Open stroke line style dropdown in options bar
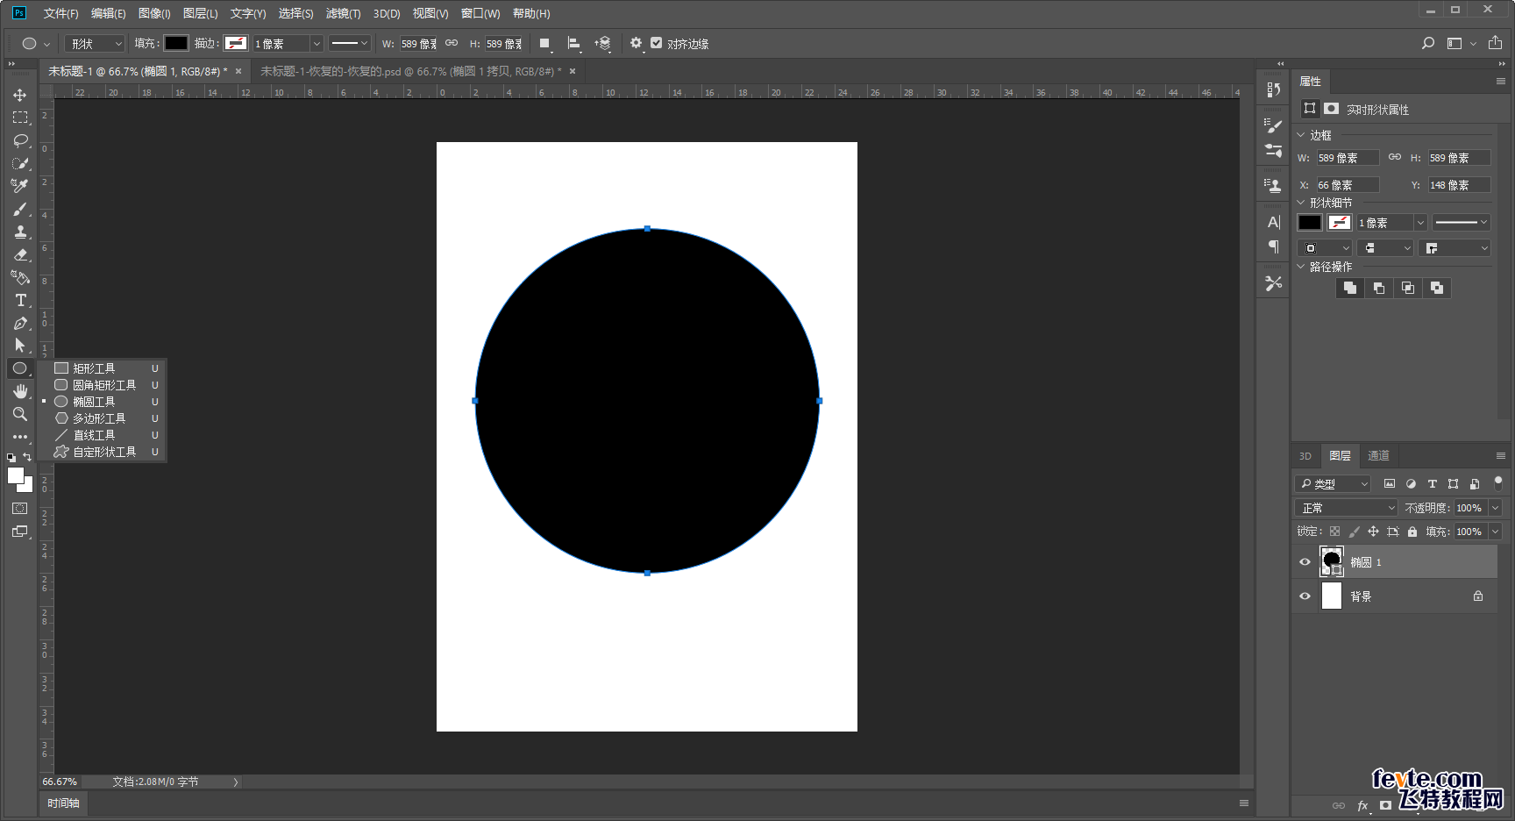The image size is (1515, 821). 350,43
